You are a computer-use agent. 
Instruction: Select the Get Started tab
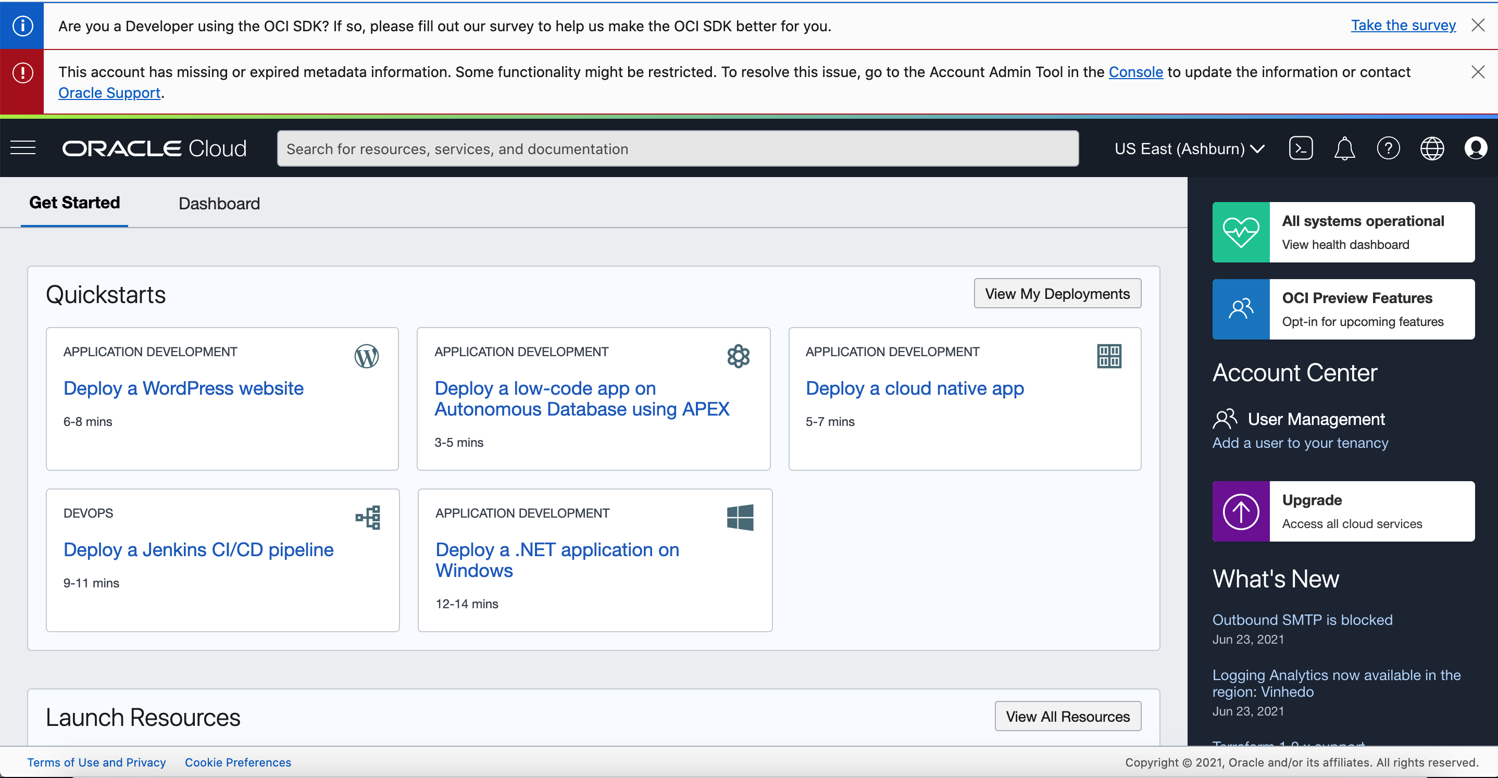pos(74,203)
